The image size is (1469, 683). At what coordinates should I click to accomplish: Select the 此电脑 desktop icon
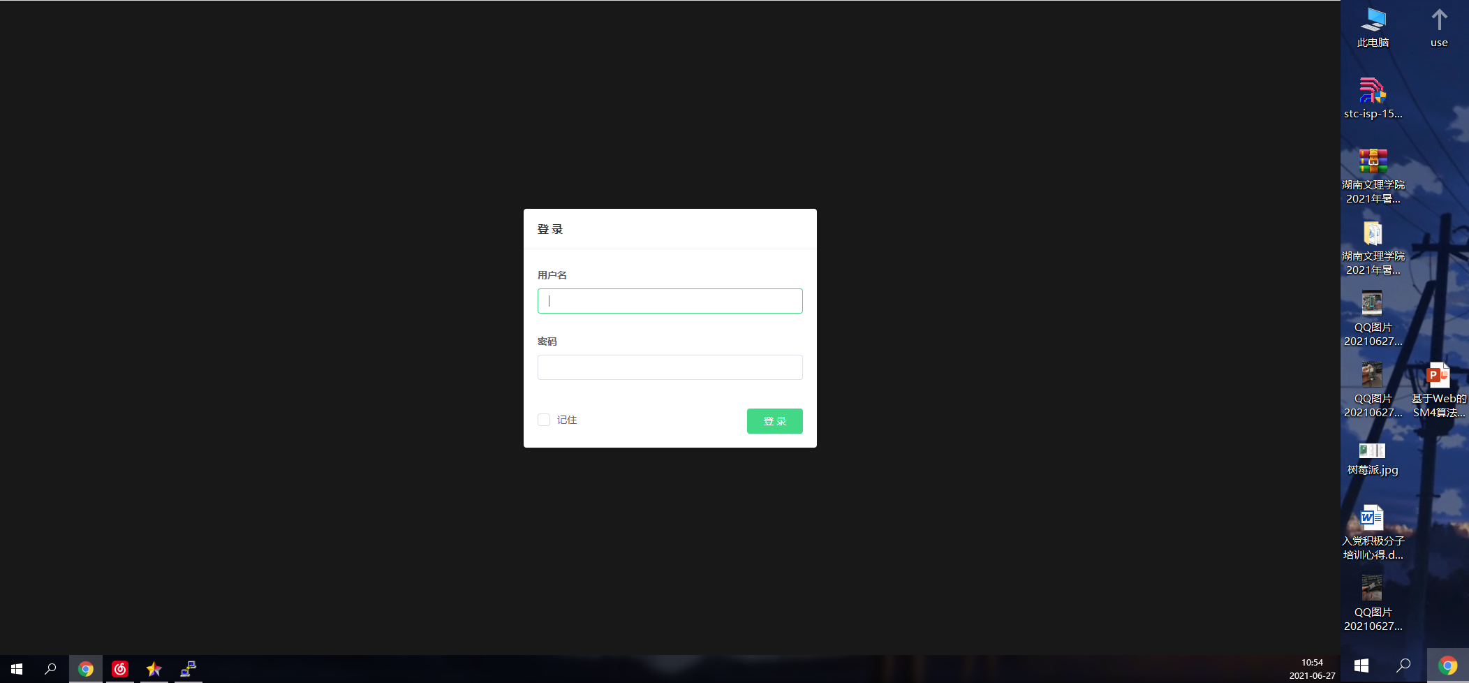1373,28
